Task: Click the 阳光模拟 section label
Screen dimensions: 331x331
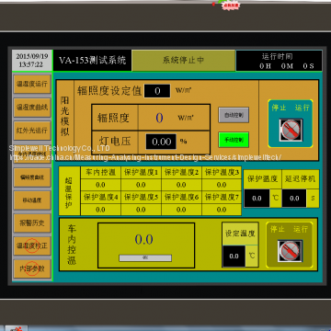Action: 64,116
